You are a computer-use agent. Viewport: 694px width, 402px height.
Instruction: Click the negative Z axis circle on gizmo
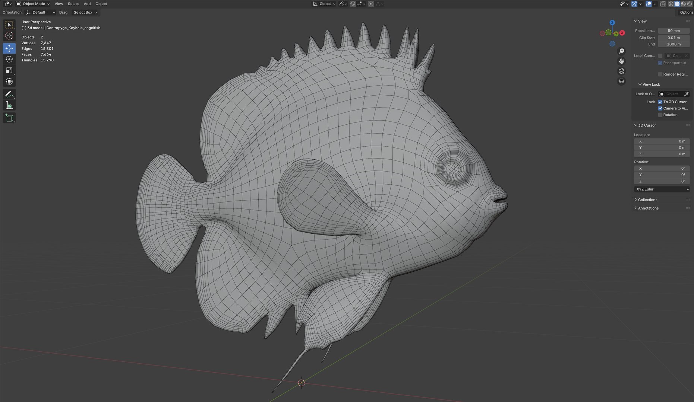(x=612, y=44)
